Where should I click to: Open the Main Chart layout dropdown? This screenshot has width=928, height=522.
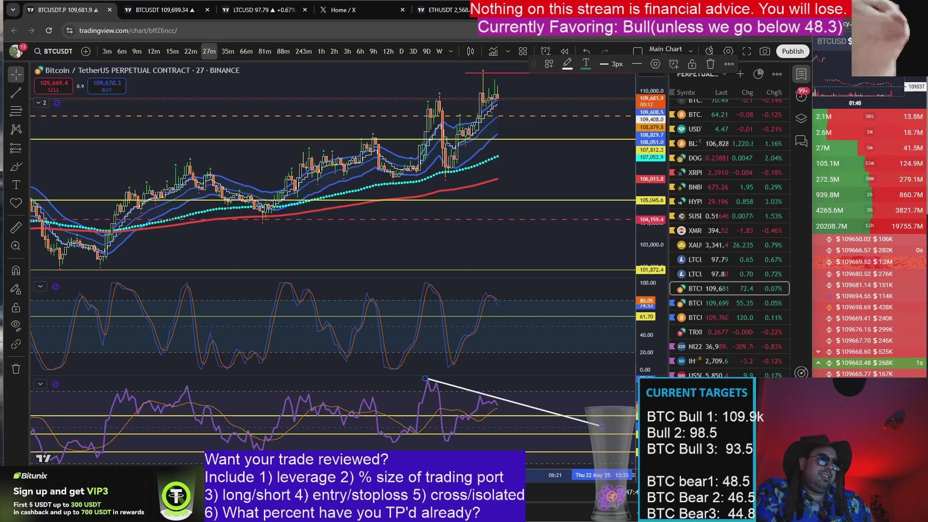[671, 49]
